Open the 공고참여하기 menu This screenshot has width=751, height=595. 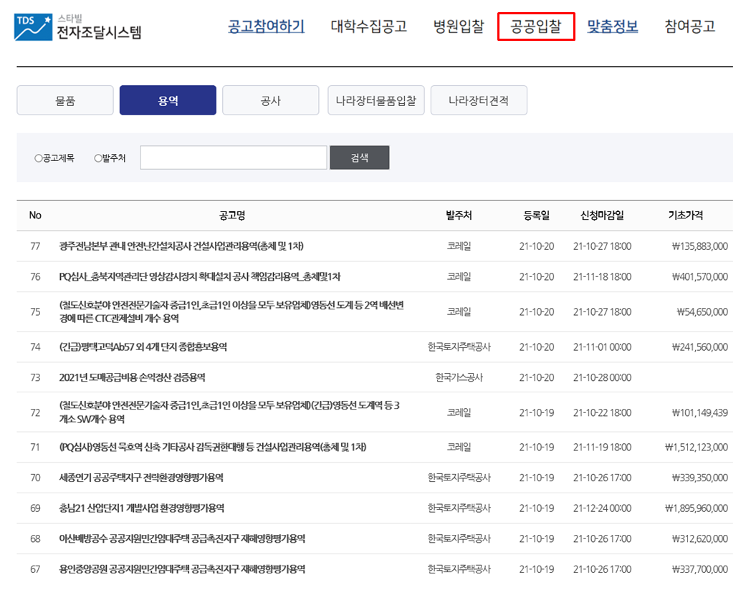(267, 26)
